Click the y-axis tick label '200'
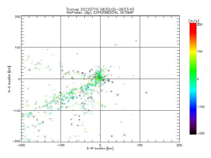This screenshot has height=158, width=211. tap(17, 17)
